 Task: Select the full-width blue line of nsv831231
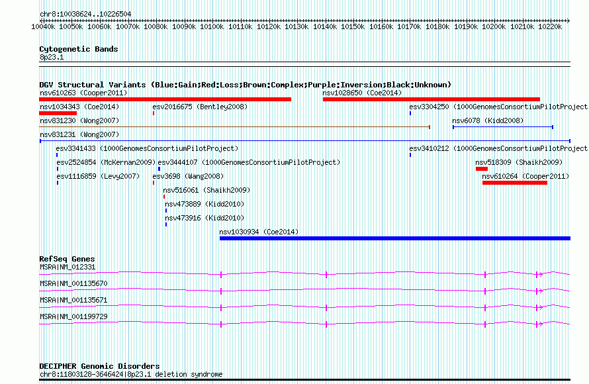305,141
